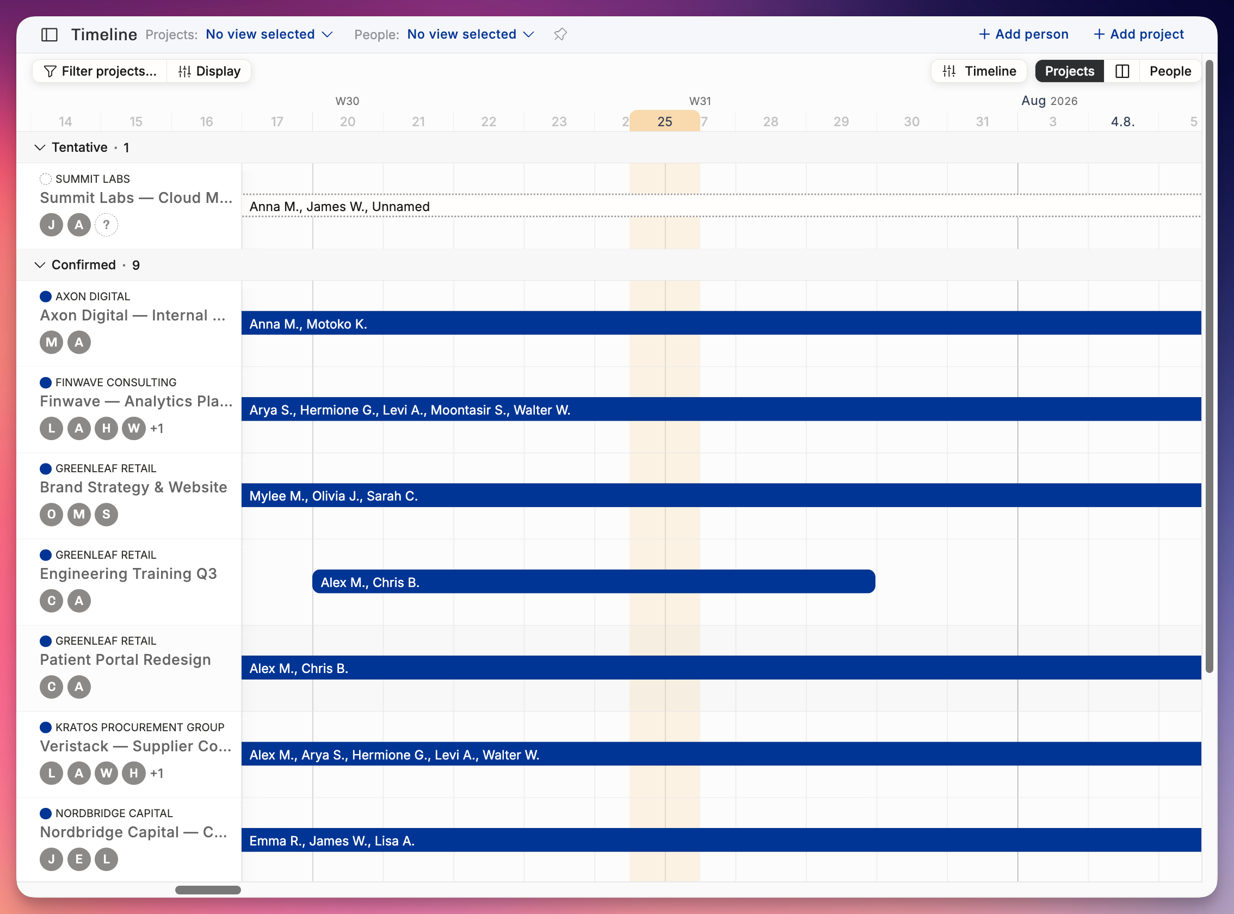Click M avatar in Brand Strategy row
This screenshot has width=1234, height=914.
point(79,515)
